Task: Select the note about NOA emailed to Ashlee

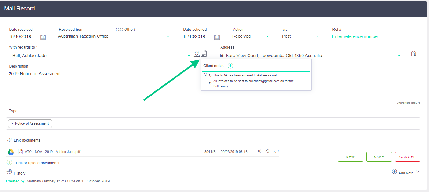Action: [x=245, y=75]
